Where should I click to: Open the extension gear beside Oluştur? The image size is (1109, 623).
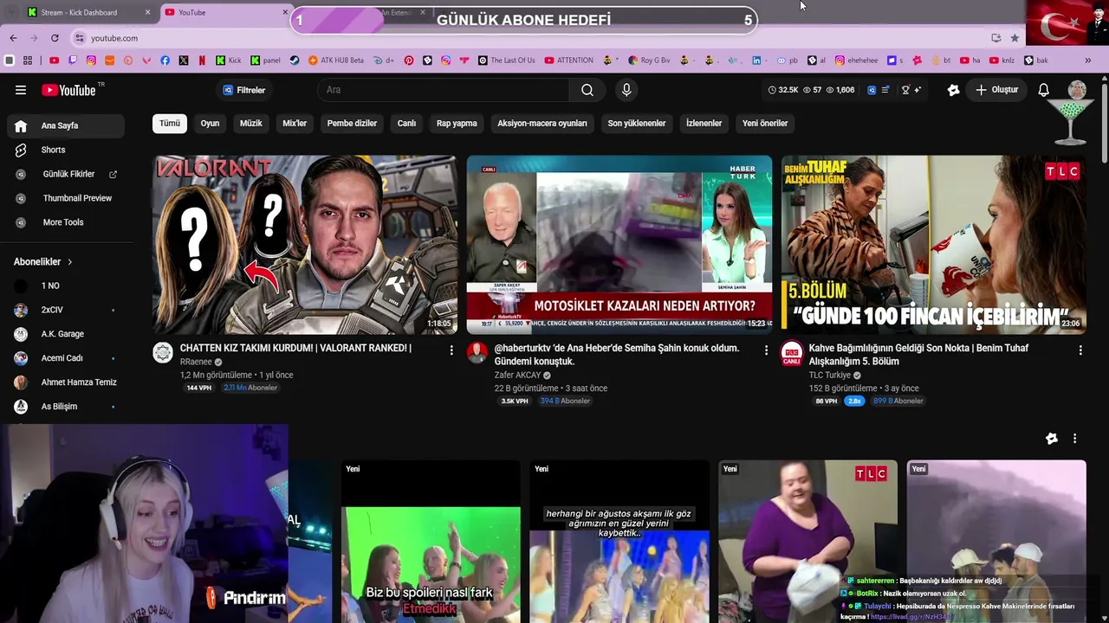point(953,90)
